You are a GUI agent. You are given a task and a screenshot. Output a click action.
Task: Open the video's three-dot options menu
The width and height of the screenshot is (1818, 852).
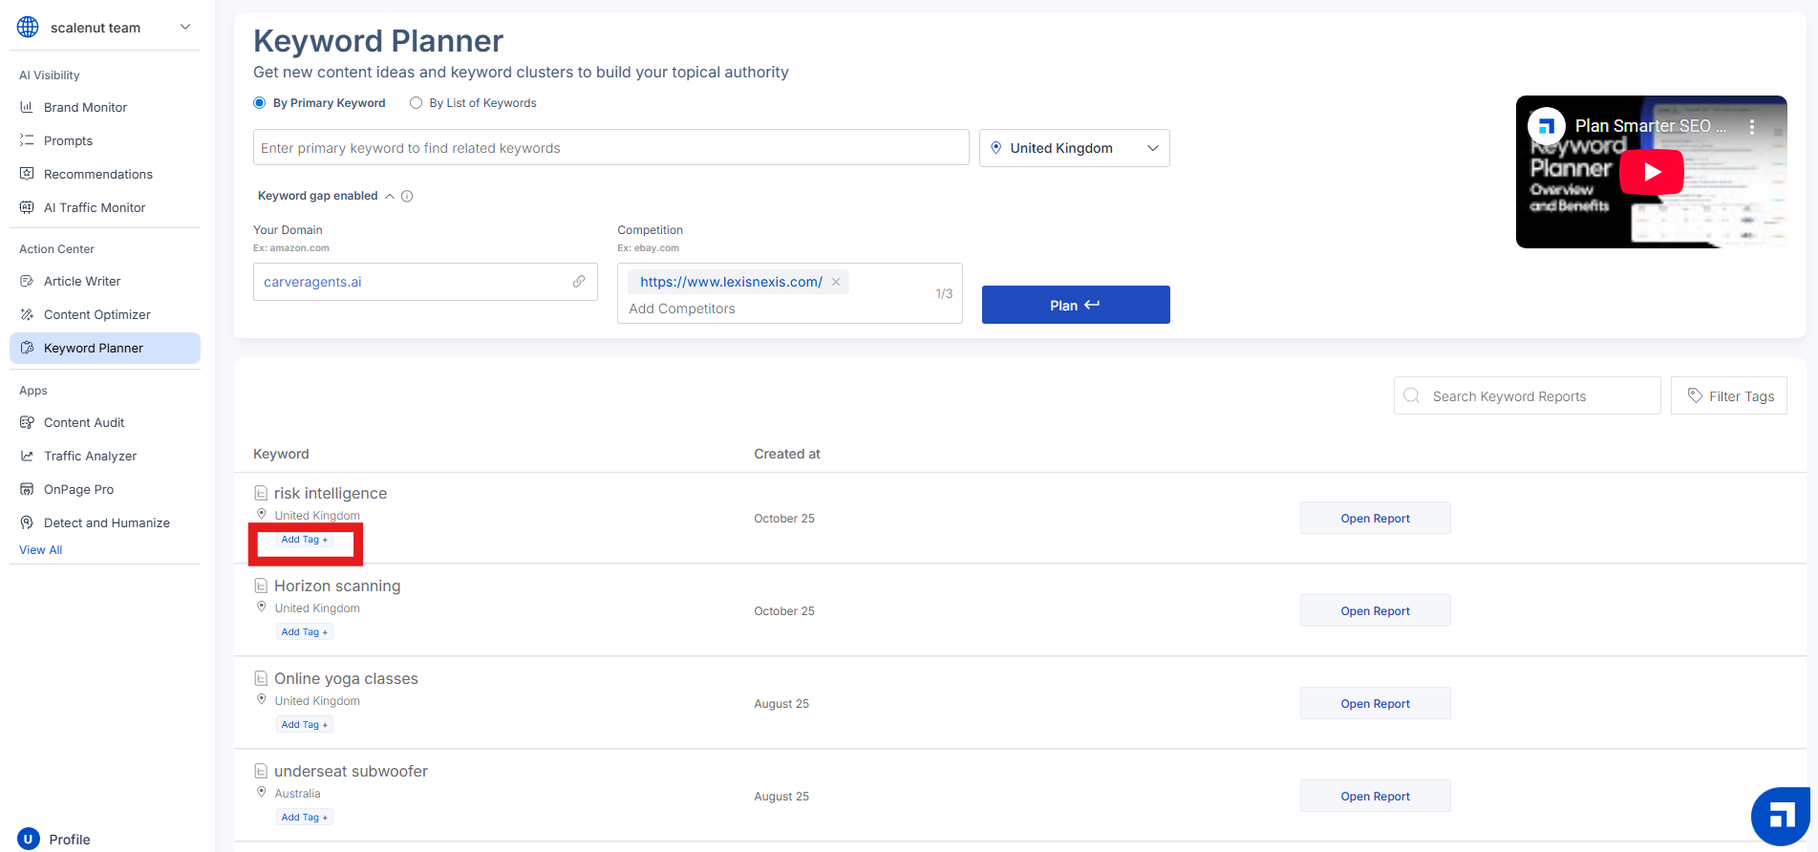tap(1751, 126)
